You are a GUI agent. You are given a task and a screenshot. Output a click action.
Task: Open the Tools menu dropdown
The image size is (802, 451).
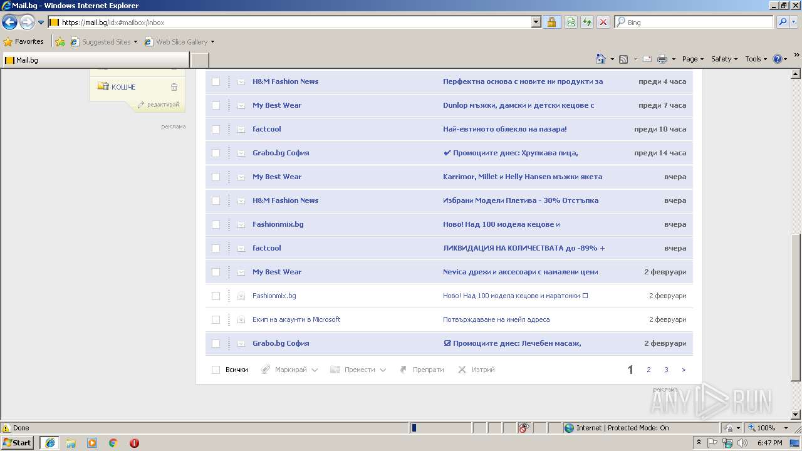click(x=756, y=59)
